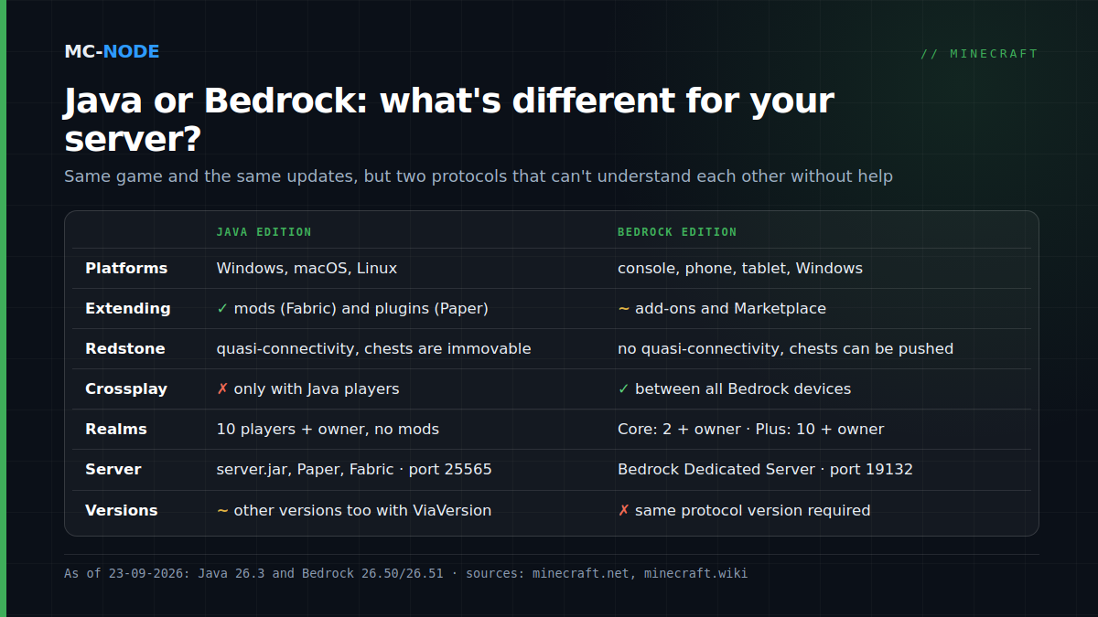The image size is (1098, 617).
Task: Click 'mods (Fabric) and plugins (Paper)' text
Action: click(361, 309)
